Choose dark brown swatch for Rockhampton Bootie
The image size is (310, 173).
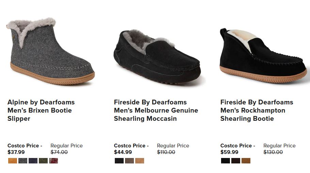pos(236,161)
